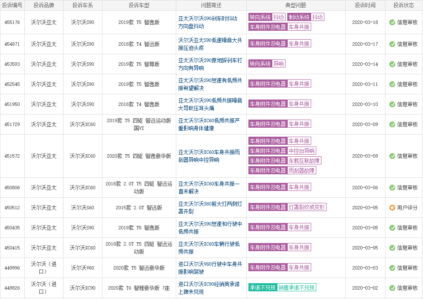
Task: Click series 沃尔沃S60 cell
Action: (x=82, y=208)
